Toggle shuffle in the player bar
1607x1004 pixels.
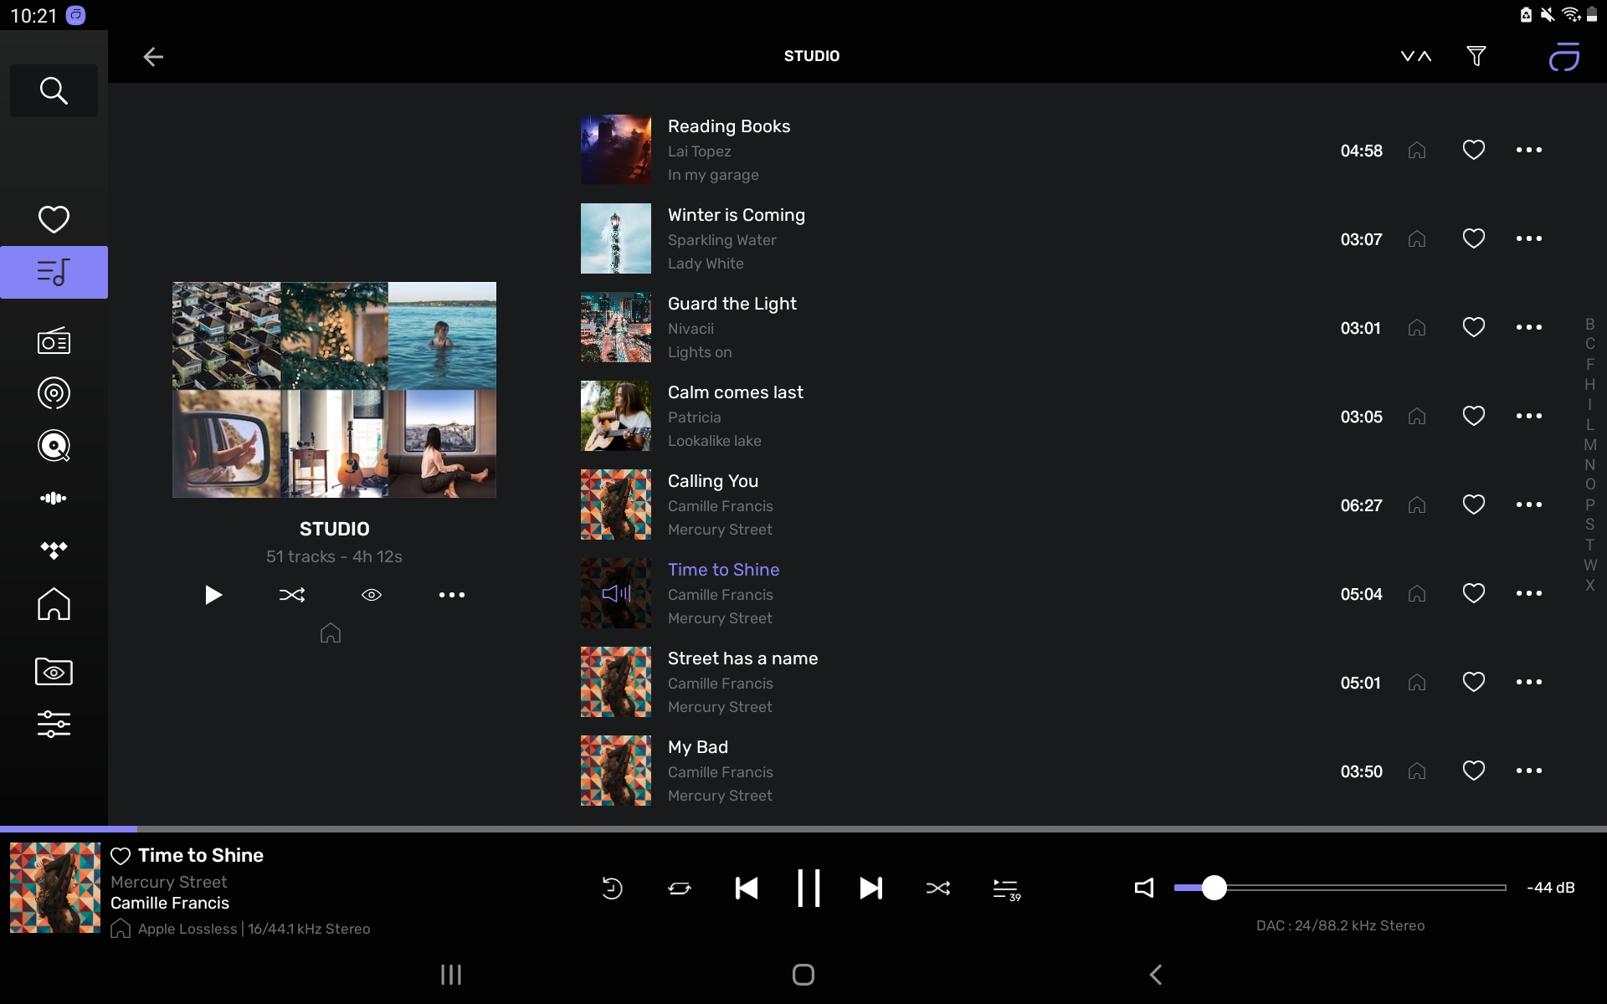(x=938, y=888)
